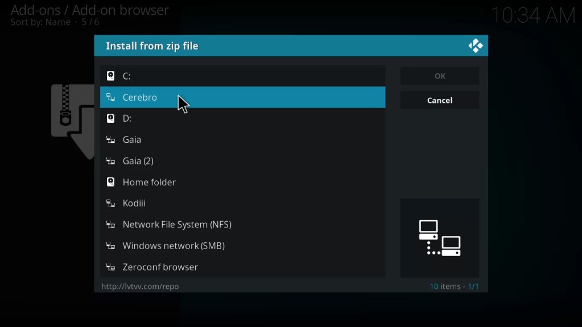582x327 pixels.
Task: Click the Windows network (SMB) icon
Action: pyautogui.click(x=110, y=246)
